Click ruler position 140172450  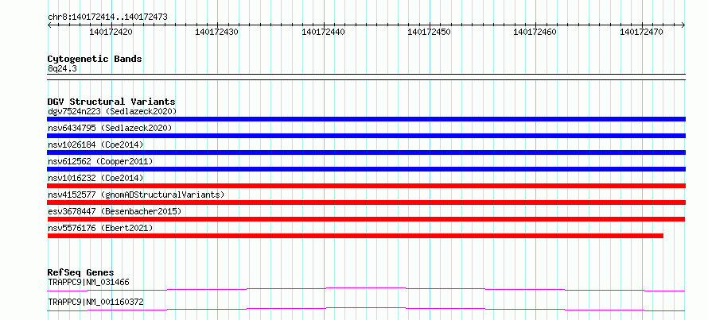pyautogui.click(x=429, y=32)
